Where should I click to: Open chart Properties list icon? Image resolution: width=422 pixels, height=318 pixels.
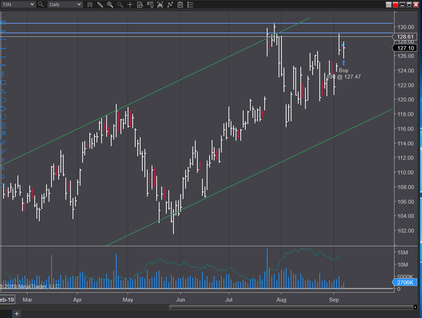point(190,5)
